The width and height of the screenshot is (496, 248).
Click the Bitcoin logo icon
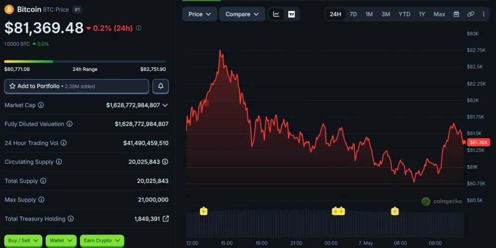[9, 9]
